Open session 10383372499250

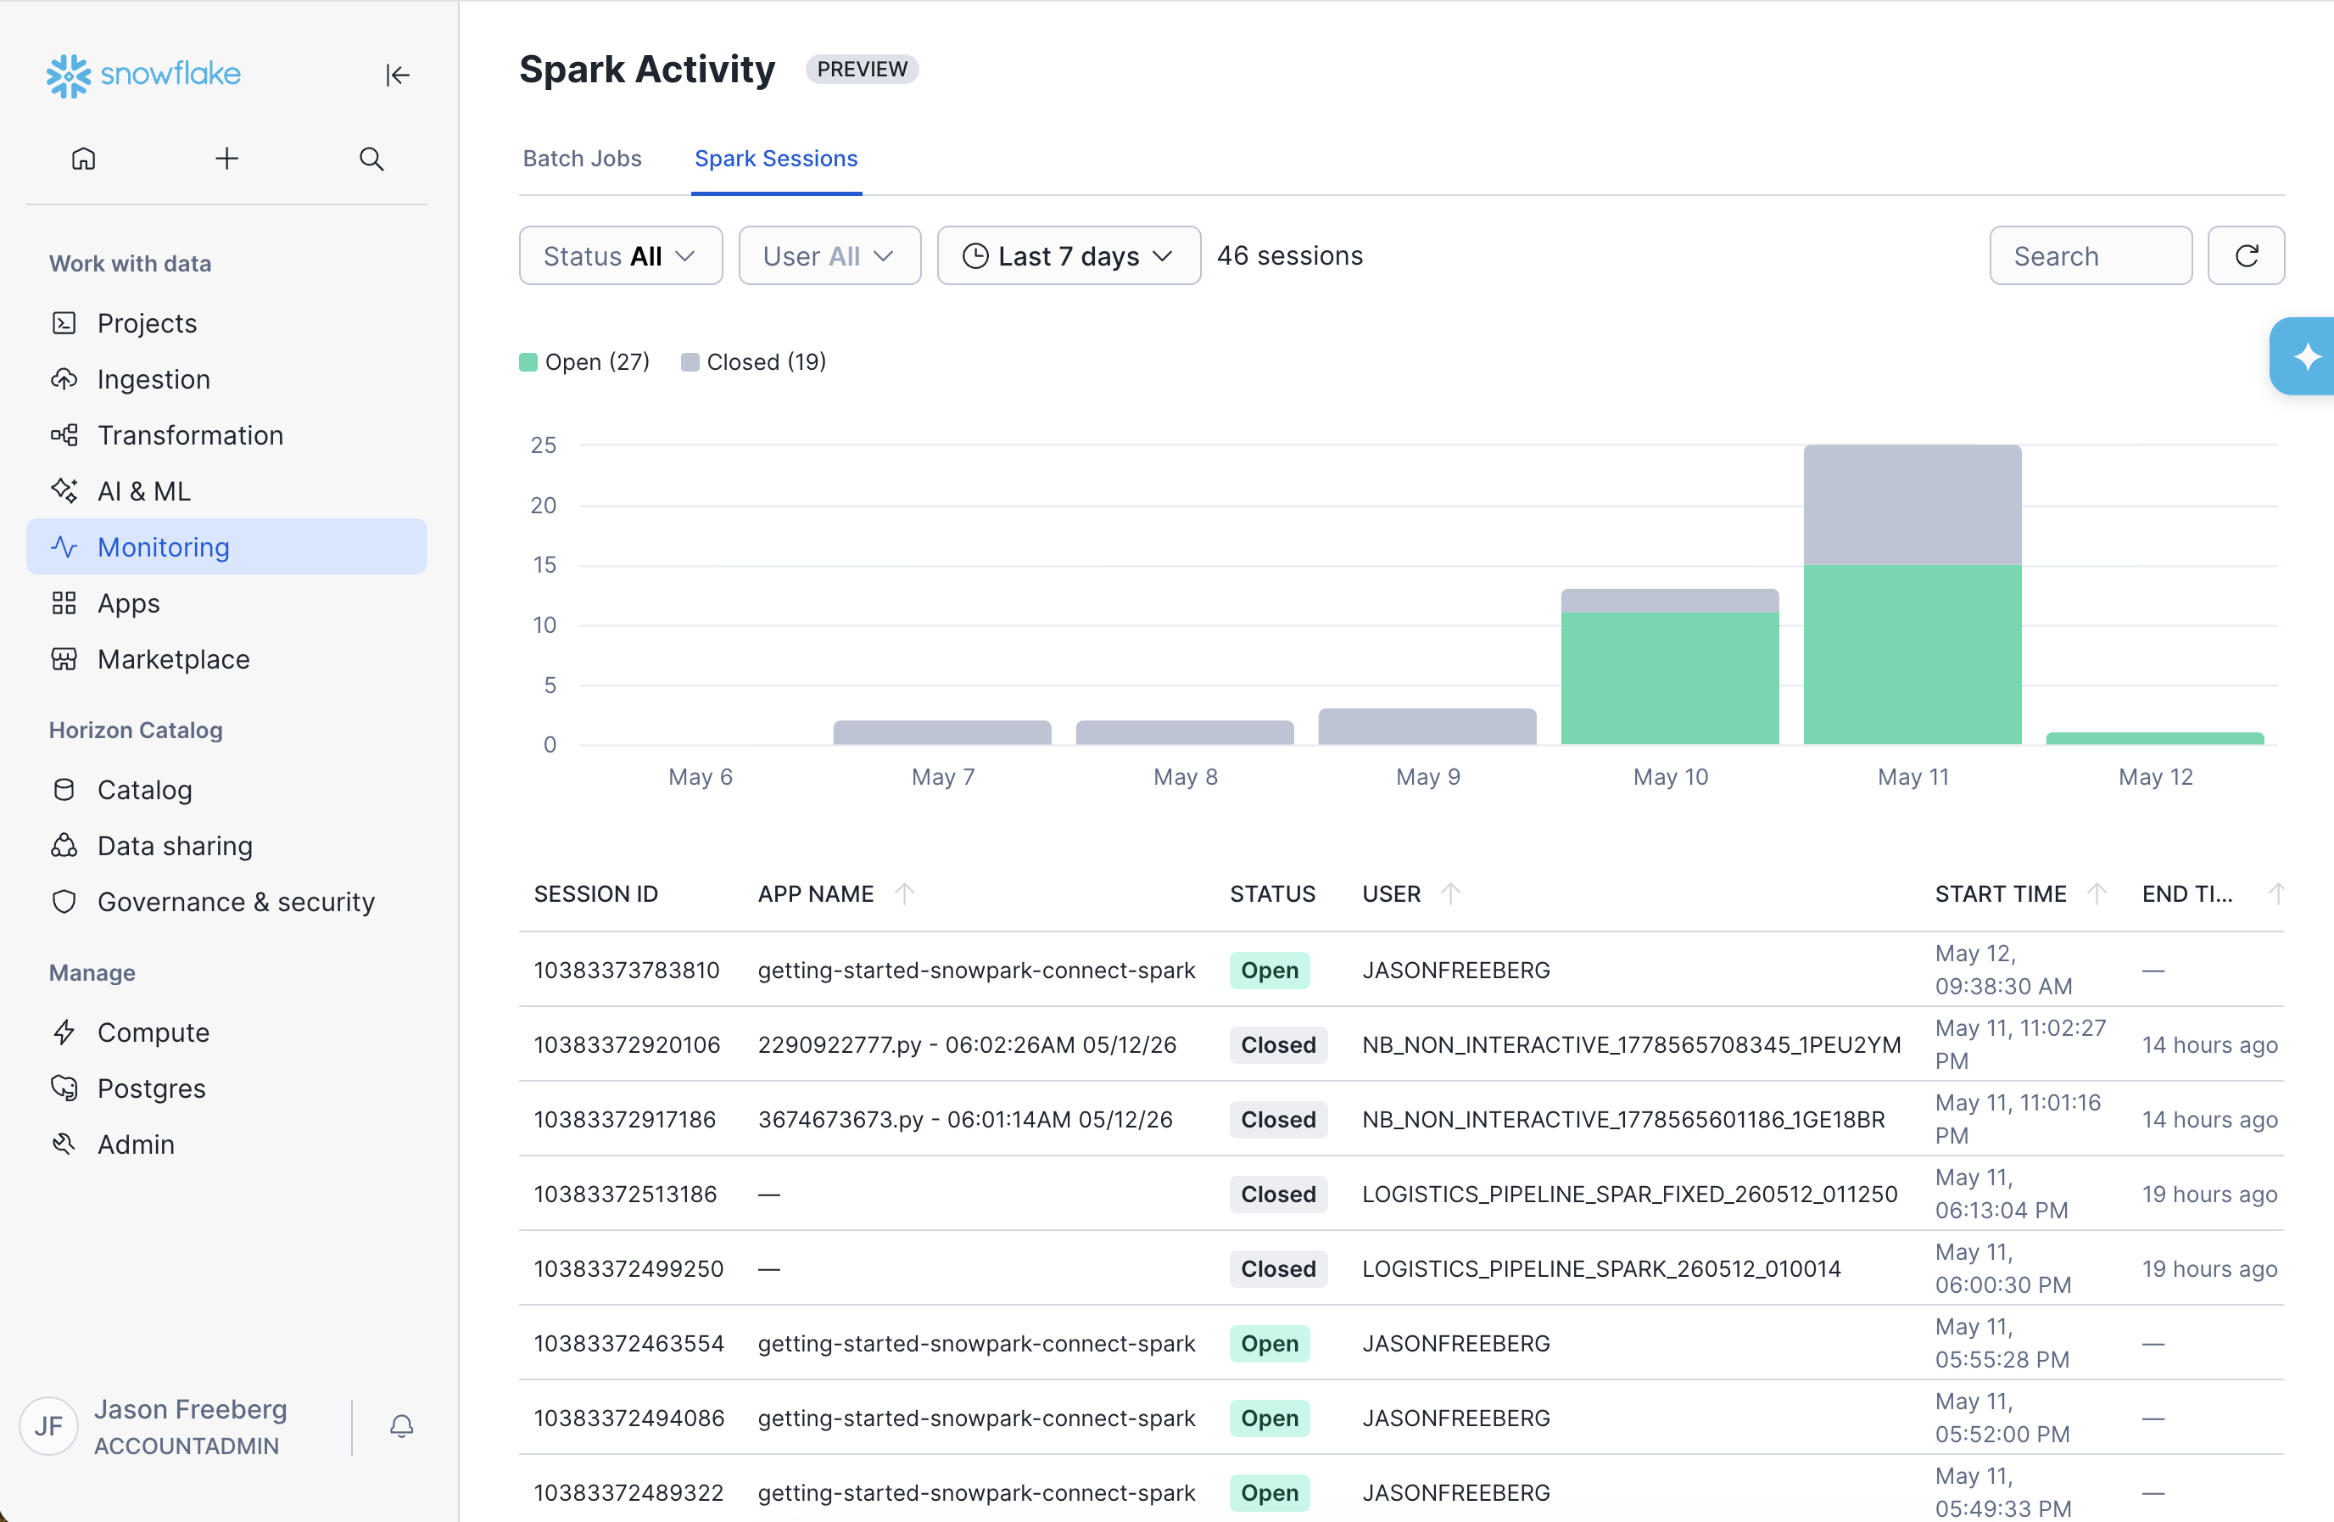click(x=628, y=1267)
